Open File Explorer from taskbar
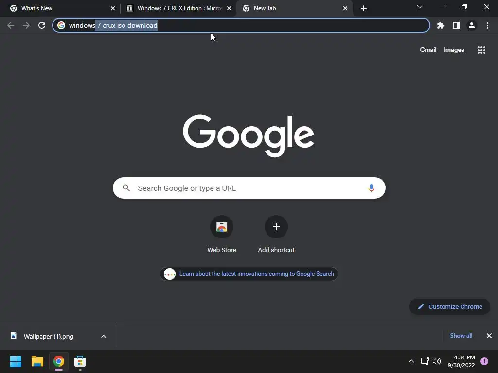This screenshot has width=498, height=373. pos(37,361)
